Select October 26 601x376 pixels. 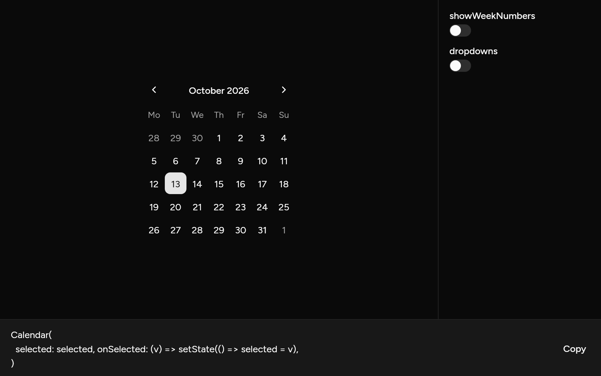pos(154,230)
